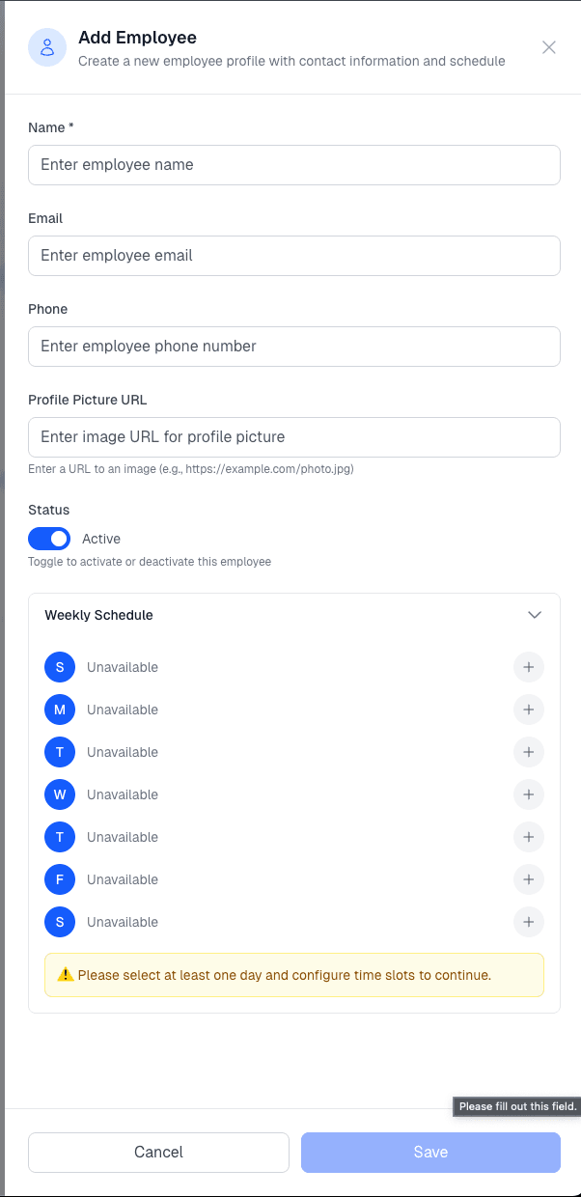This screenshot has width=581, height=1197.
Task: Click the employee email input field
Action: coord(294,256)
